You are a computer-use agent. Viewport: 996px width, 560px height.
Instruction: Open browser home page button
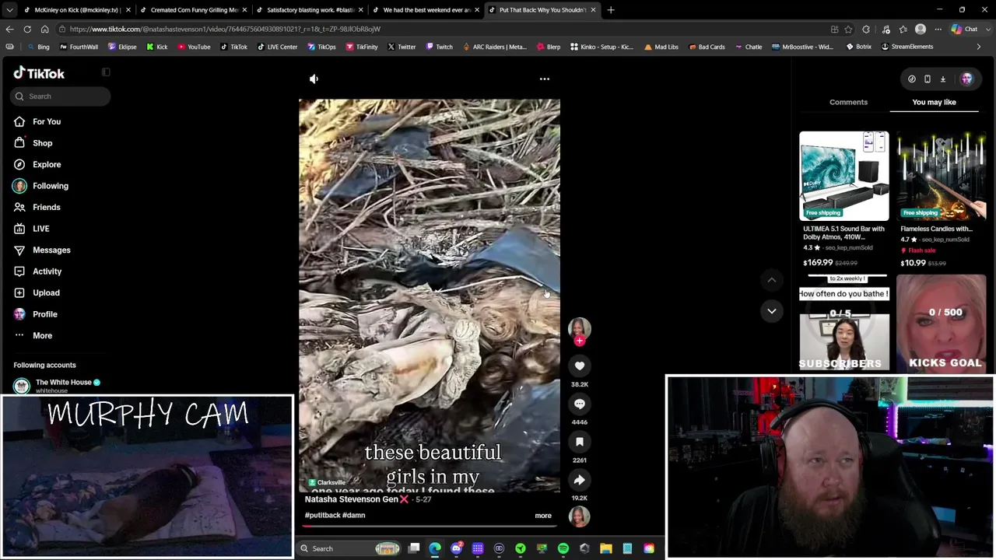click(44, 29)
